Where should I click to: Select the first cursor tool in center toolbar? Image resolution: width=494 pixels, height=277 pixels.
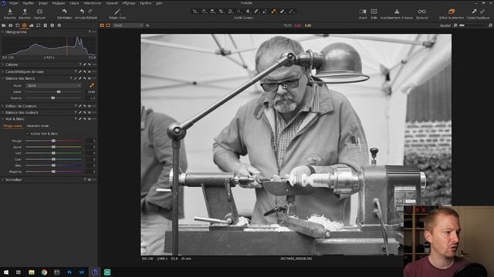195,12
